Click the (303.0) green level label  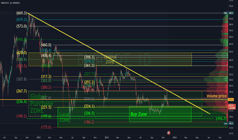[46, 80]
